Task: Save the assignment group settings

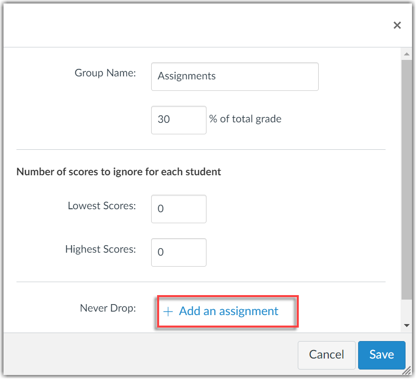Action: [x=382, y=355]
